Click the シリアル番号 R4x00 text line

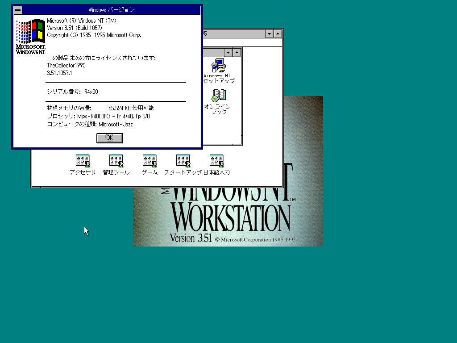click(73, 92)
